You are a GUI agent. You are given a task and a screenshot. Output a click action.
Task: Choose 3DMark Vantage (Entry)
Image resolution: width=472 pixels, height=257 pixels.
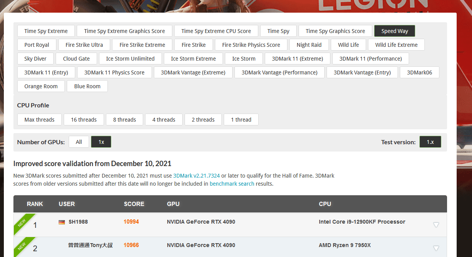click(x=362, y=72)
